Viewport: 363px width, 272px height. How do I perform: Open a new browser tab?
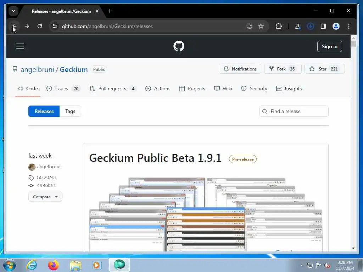110,11
